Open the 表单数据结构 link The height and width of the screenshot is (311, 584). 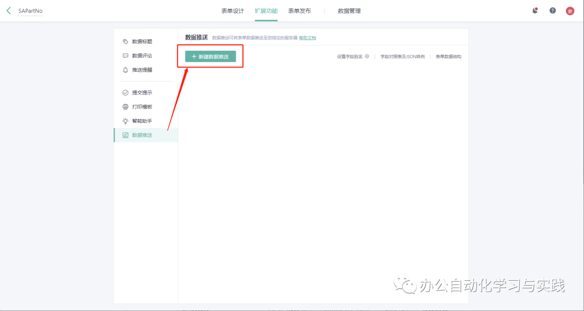click(448, 57)
